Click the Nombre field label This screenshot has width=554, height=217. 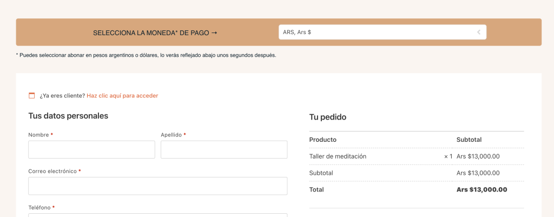(x=38, y=135)
